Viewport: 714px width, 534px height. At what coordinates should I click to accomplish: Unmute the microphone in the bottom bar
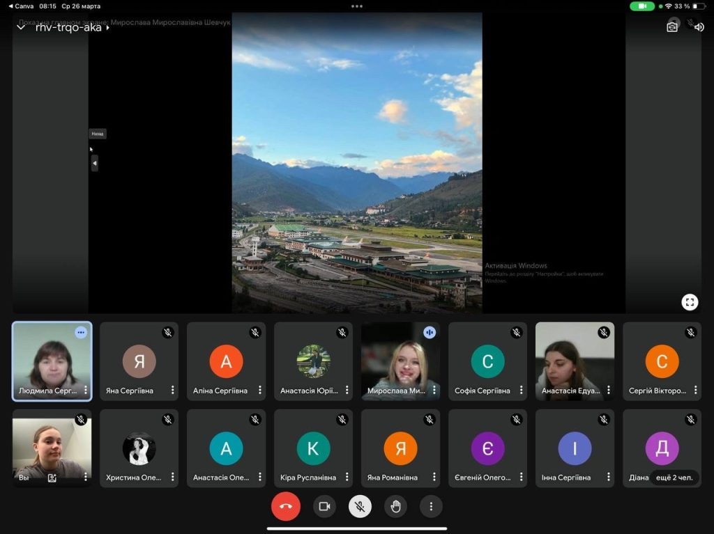[360, 506]
